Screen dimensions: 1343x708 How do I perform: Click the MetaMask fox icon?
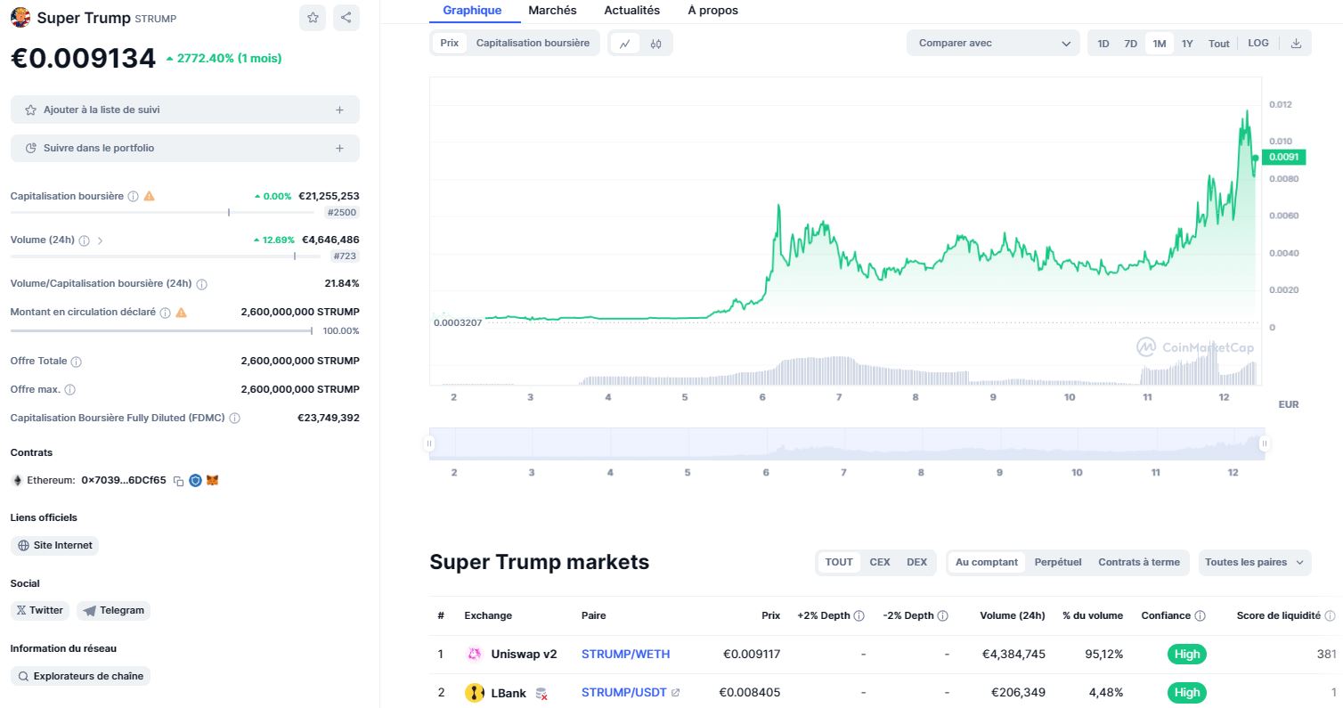pyautogui.click(x=212, y=480)
